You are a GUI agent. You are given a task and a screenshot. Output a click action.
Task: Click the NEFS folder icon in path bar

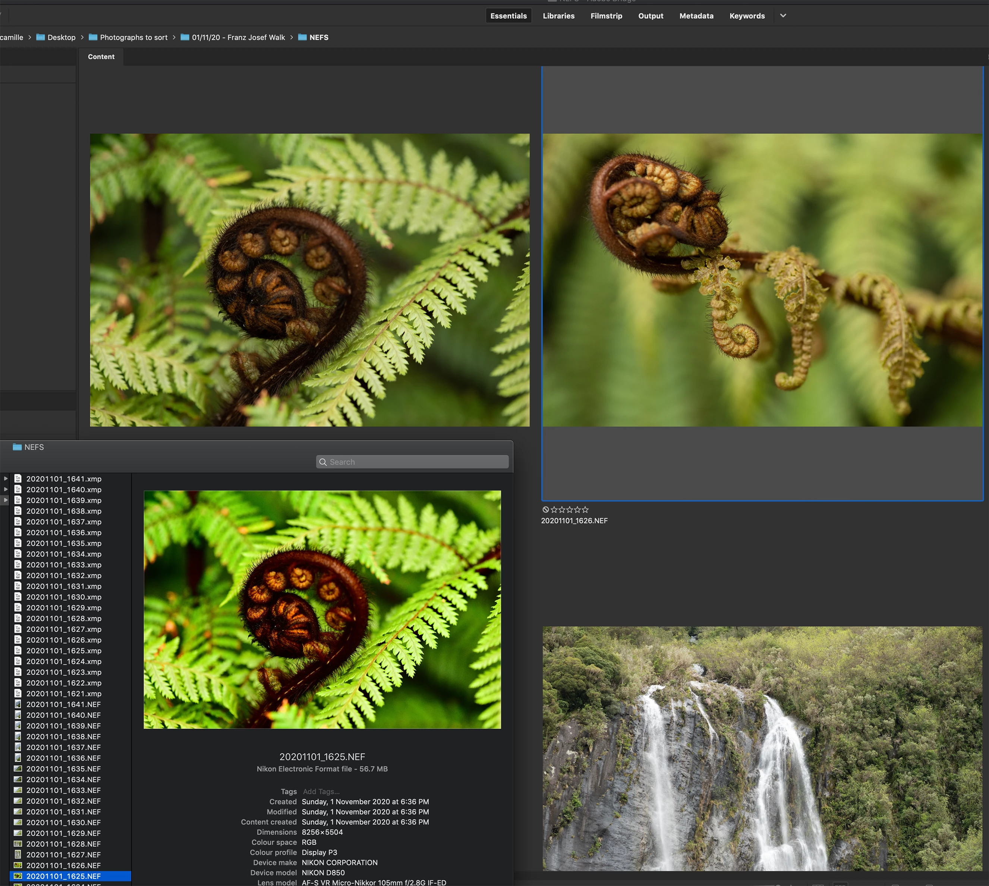(302, 38)
